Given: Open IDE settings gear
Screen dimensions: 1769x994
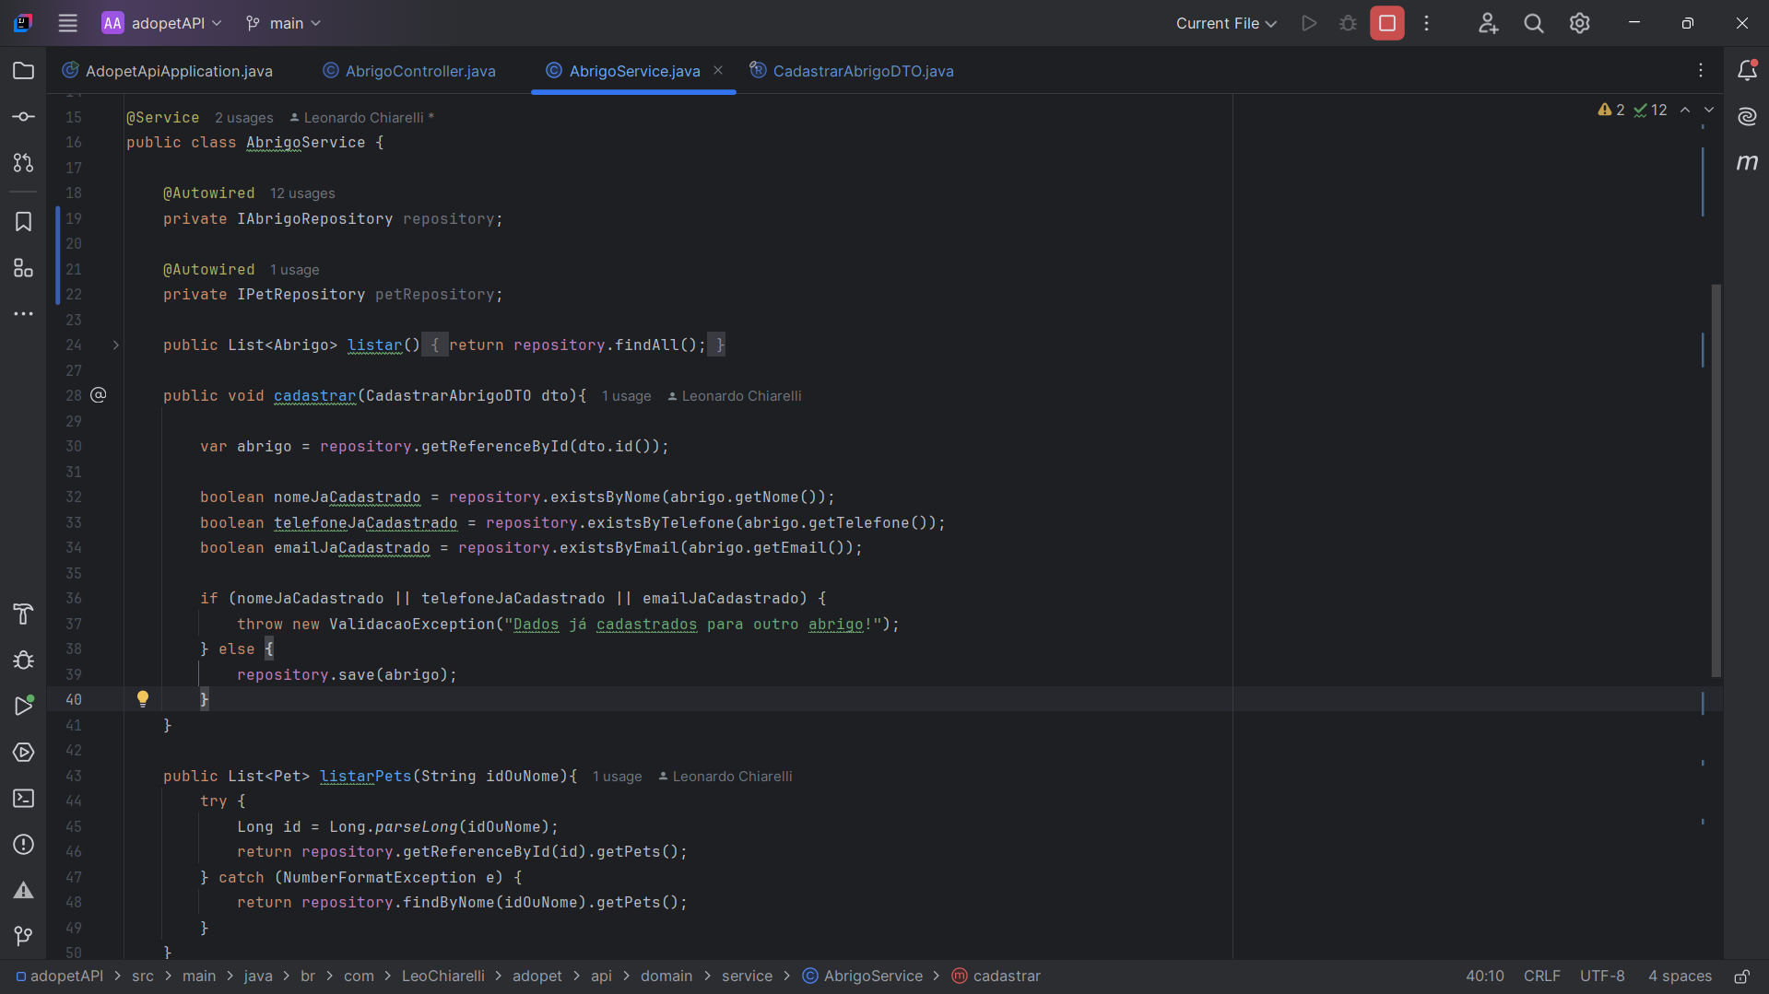Looking at the screenshot, I should pyautogui.click(x=1580, y=23).
